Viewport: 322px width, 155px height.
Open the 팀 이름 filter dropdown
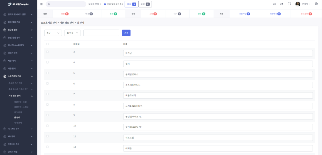(73, 33)
